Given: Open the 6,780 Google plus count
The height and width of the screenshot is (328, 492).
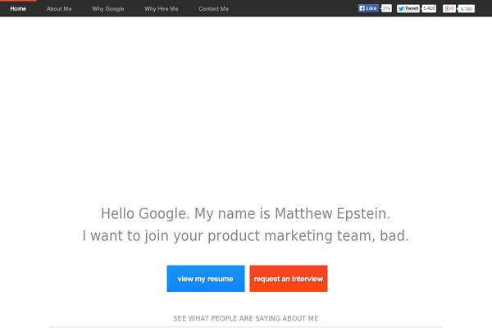Looking at the screenshot, I should pos(467,9).
